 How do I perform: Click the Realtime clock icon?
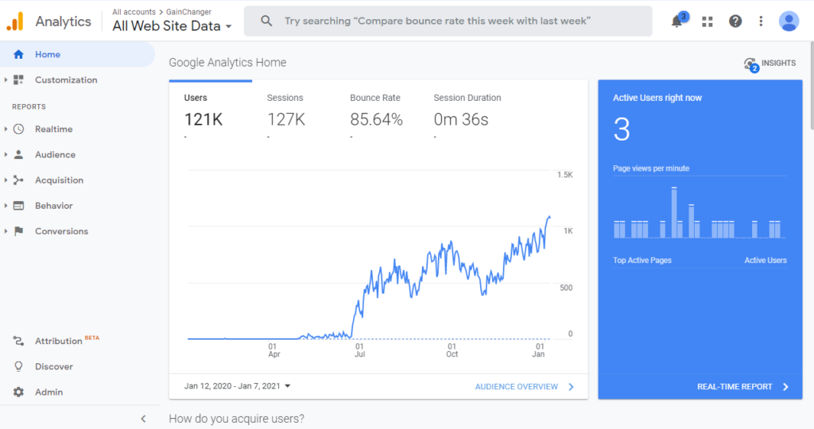tap(19, 129)
